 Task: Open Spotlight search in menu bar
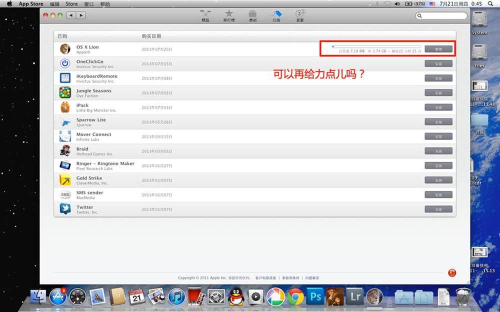(490, 4)
